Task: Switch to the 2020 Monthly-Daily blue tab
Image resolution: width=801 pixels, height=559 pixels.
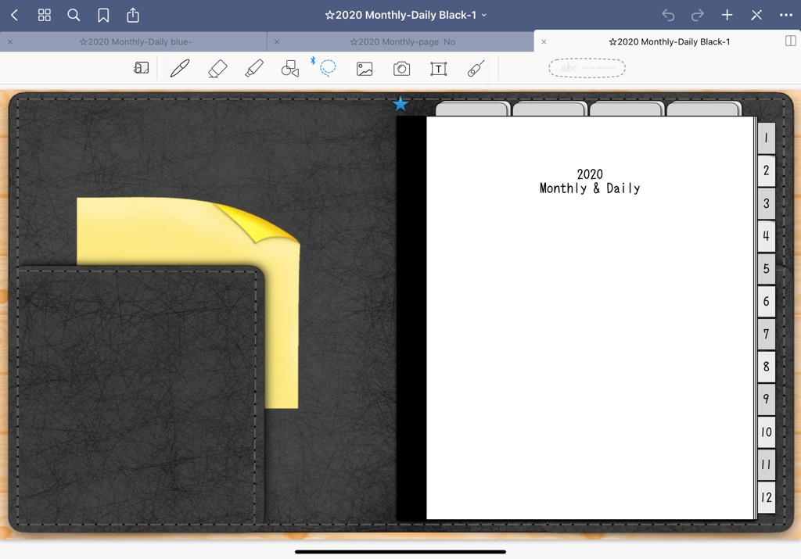Action: coord(136,42)
